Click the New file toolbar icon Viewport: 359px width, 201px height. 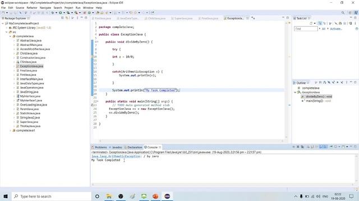(x=3, y=13)
